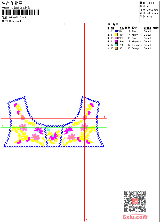Click the scale value '0.33'
Image resolution: width=160 pixels, height=222 pixels.
pos(149,17)
